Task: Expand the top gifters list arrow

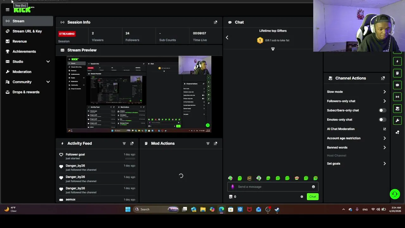Action: point(273,49)
